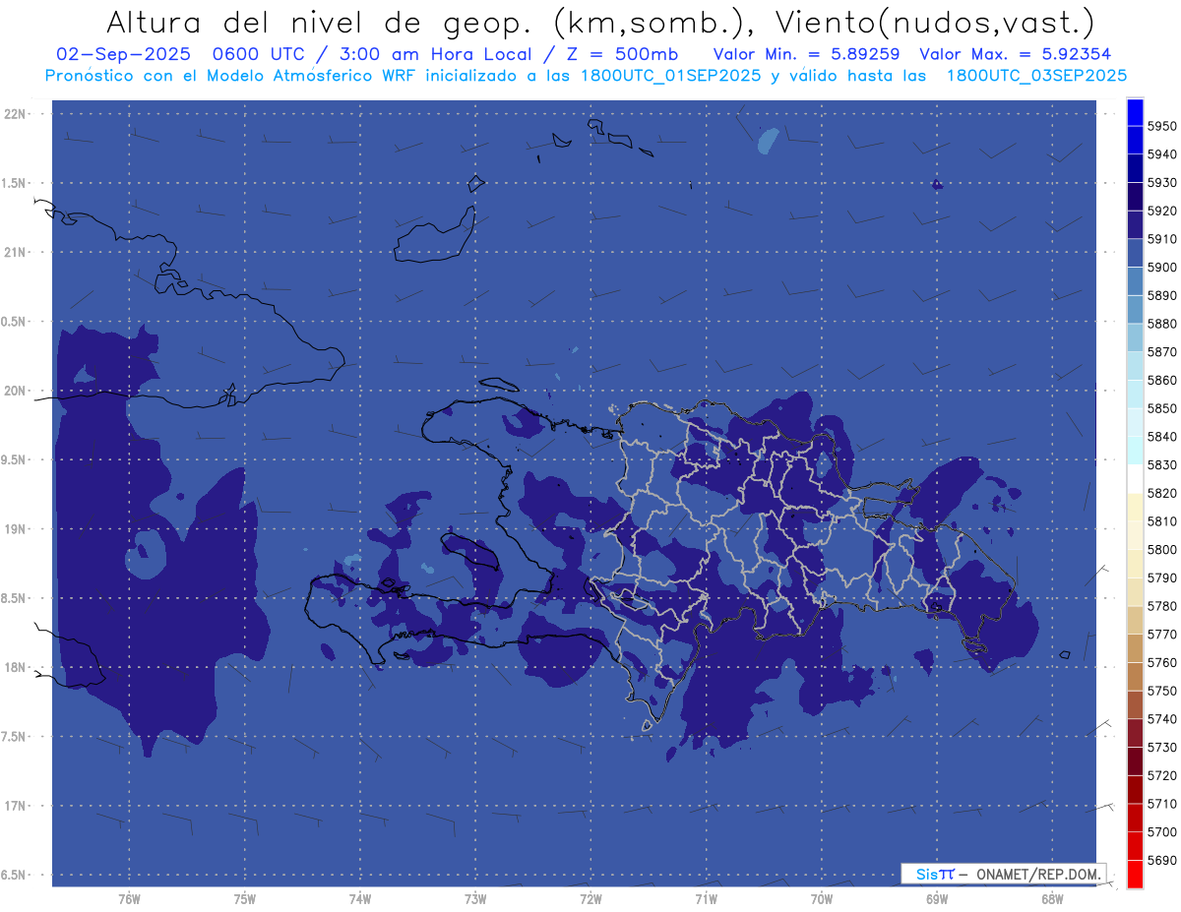
Task: Click the '72W' longitude label
Action: click(590, 898)
